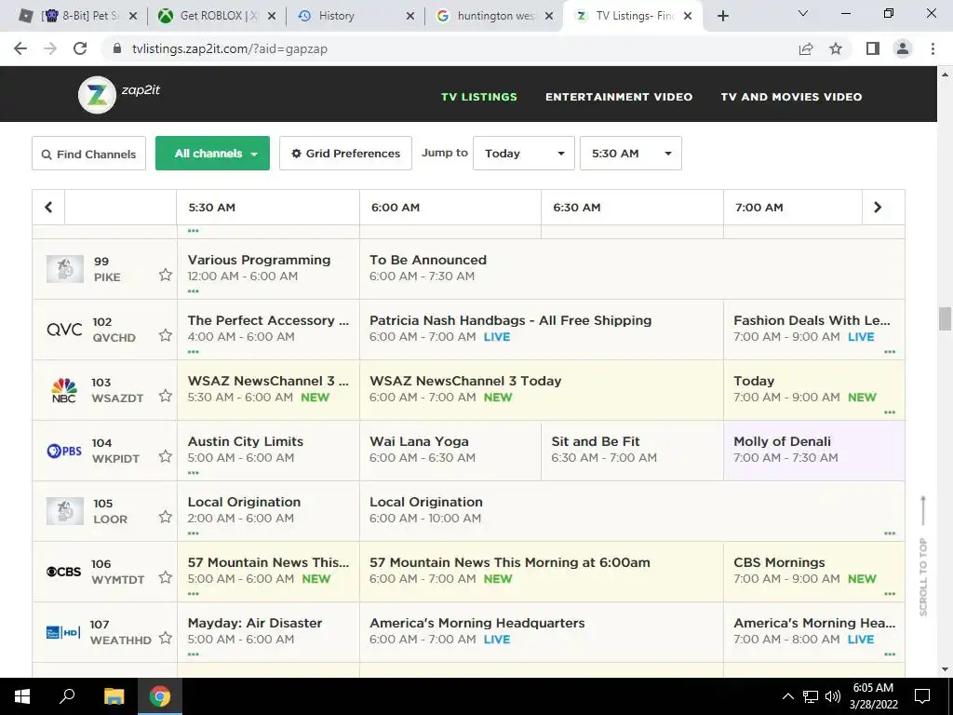Share this page icon
Image resolution: width=953 pixels, height=715 pixels.
pos(806,48)
